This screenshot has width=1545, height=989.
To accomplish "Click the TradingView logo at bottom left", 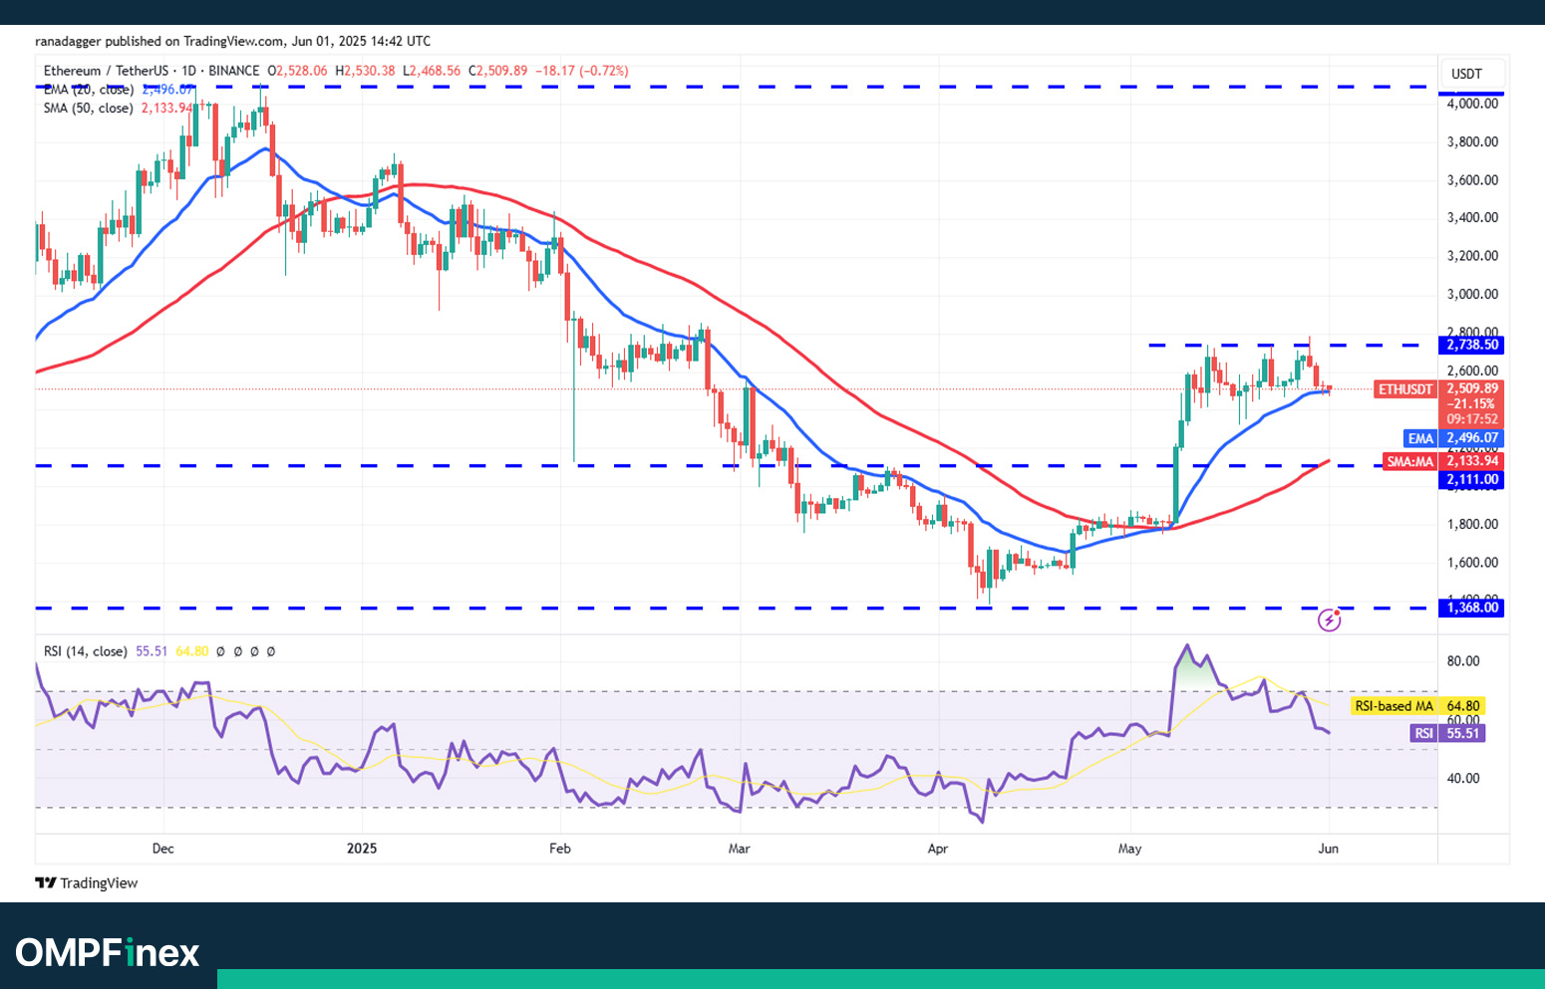I will (87, 883).
